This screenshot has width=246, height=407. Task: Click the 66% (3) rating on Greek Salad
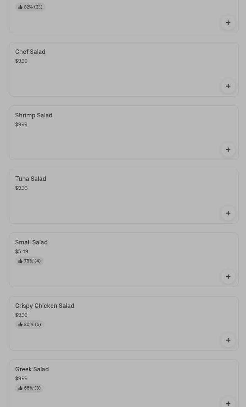(x=32, y=388)
